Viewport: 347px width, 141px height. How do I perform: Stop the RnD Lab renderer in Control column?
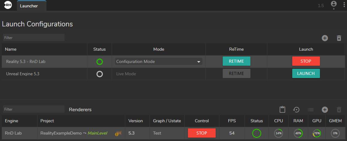201,133
